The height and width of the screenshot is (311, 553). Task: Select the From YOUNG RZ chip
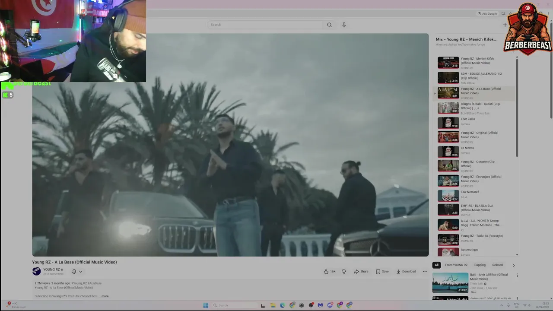tap(456, 265)
